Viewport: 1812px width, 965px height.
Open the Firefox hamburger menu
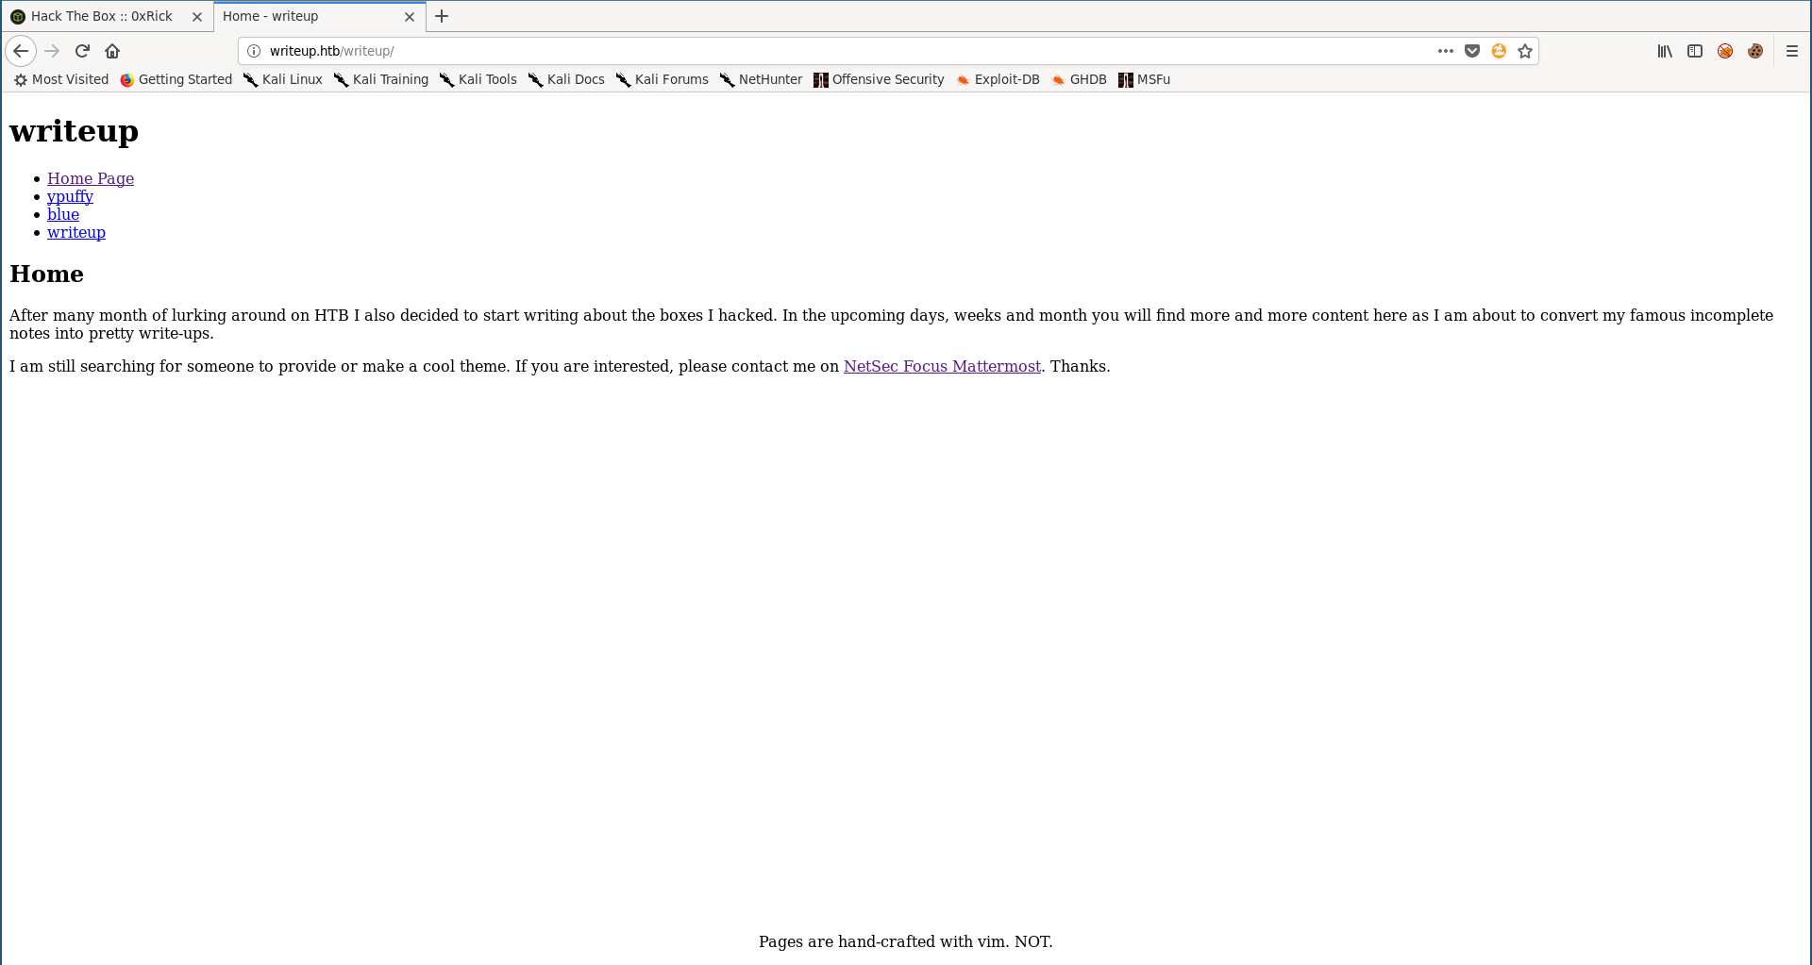(x=1791, y=51)
